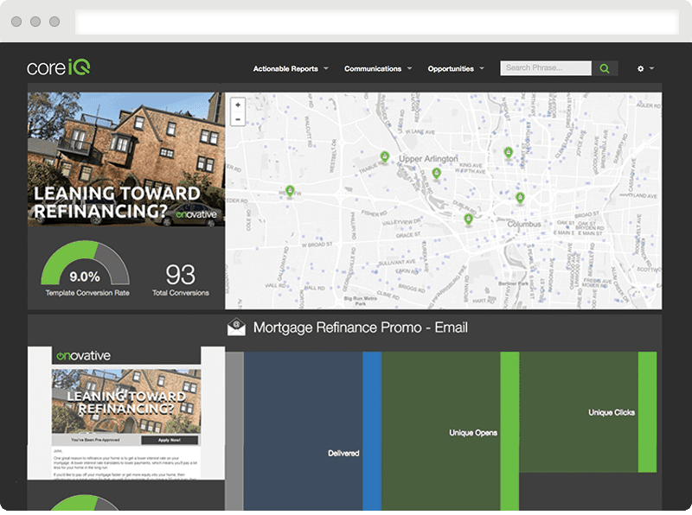The width and height of the screenshot is (692, 515).
Task: Zoom in on the map
Action: [238, 105]
